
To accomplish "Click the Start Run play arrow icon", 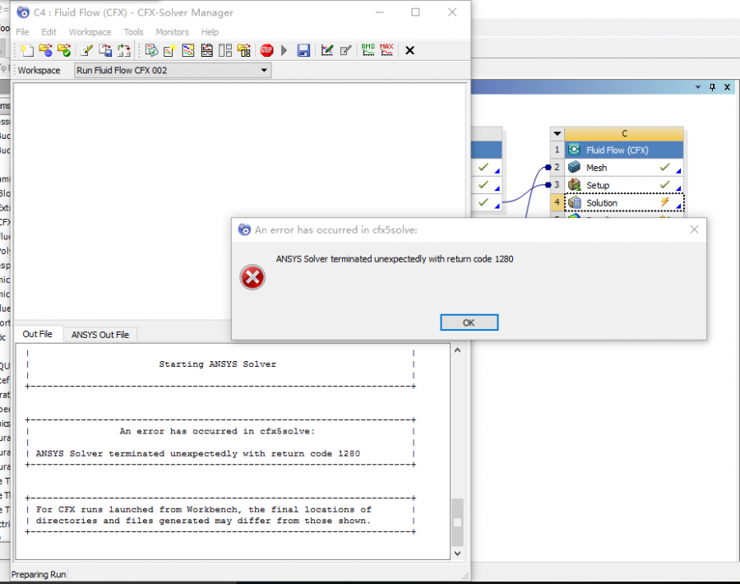I will click(284, 50).
